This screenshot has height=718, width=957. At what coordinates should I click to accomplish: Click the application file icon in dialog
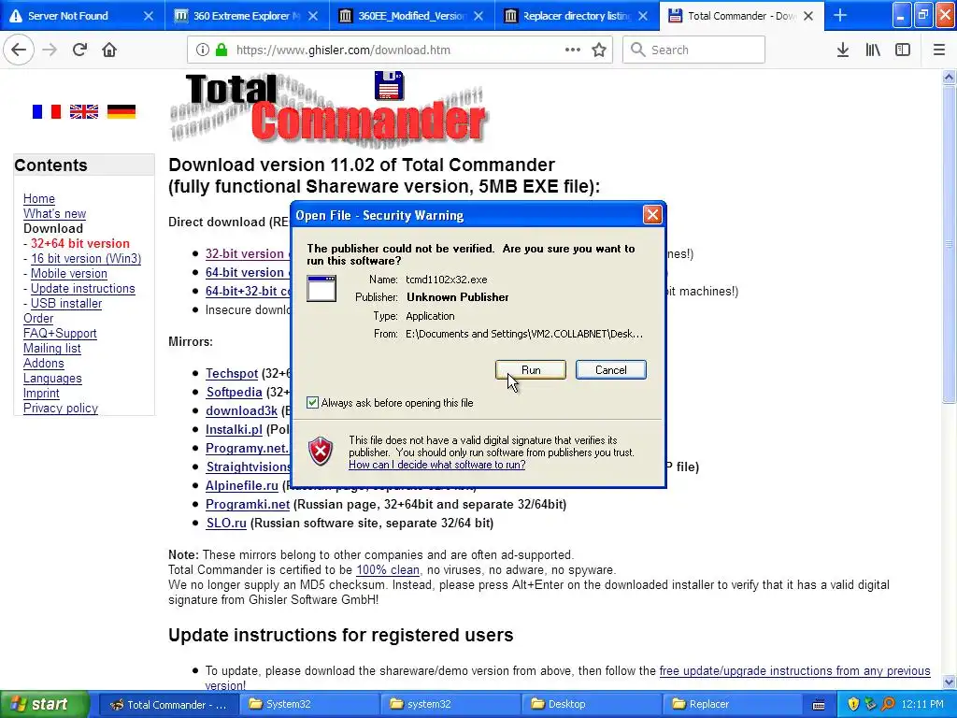(x=321, y=288)
